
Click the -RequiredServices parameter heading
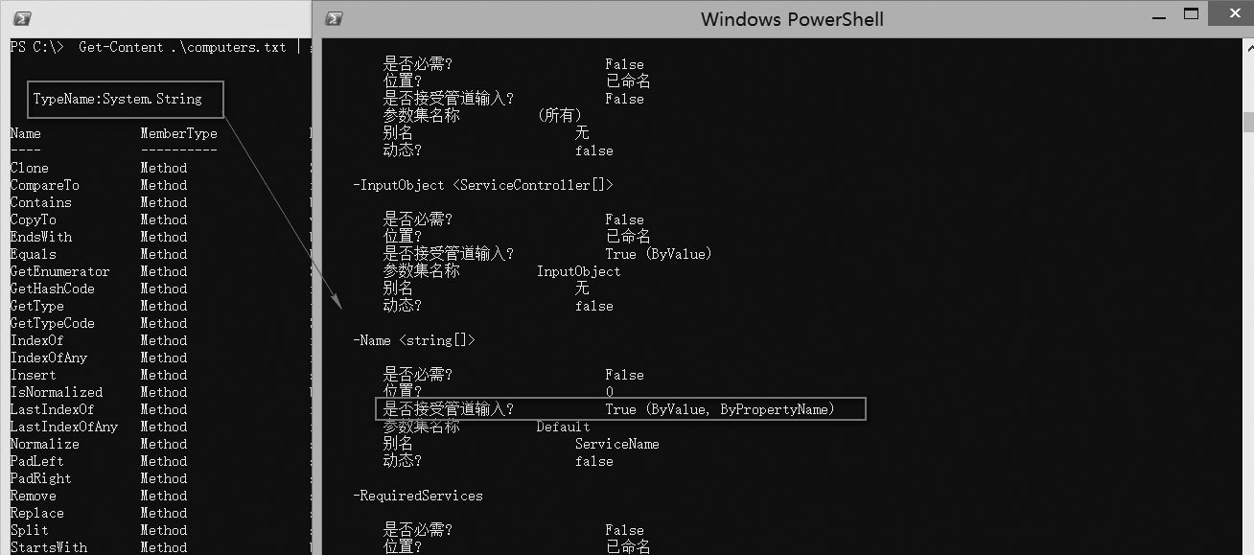coord(418,496)
